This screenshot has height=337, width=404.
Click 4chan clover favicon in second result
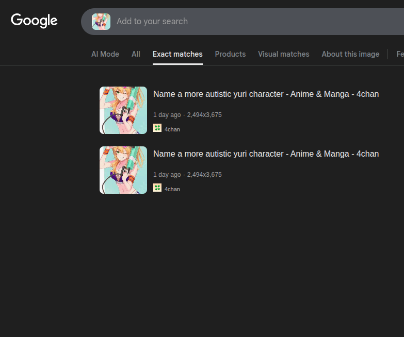coord(157,188)
